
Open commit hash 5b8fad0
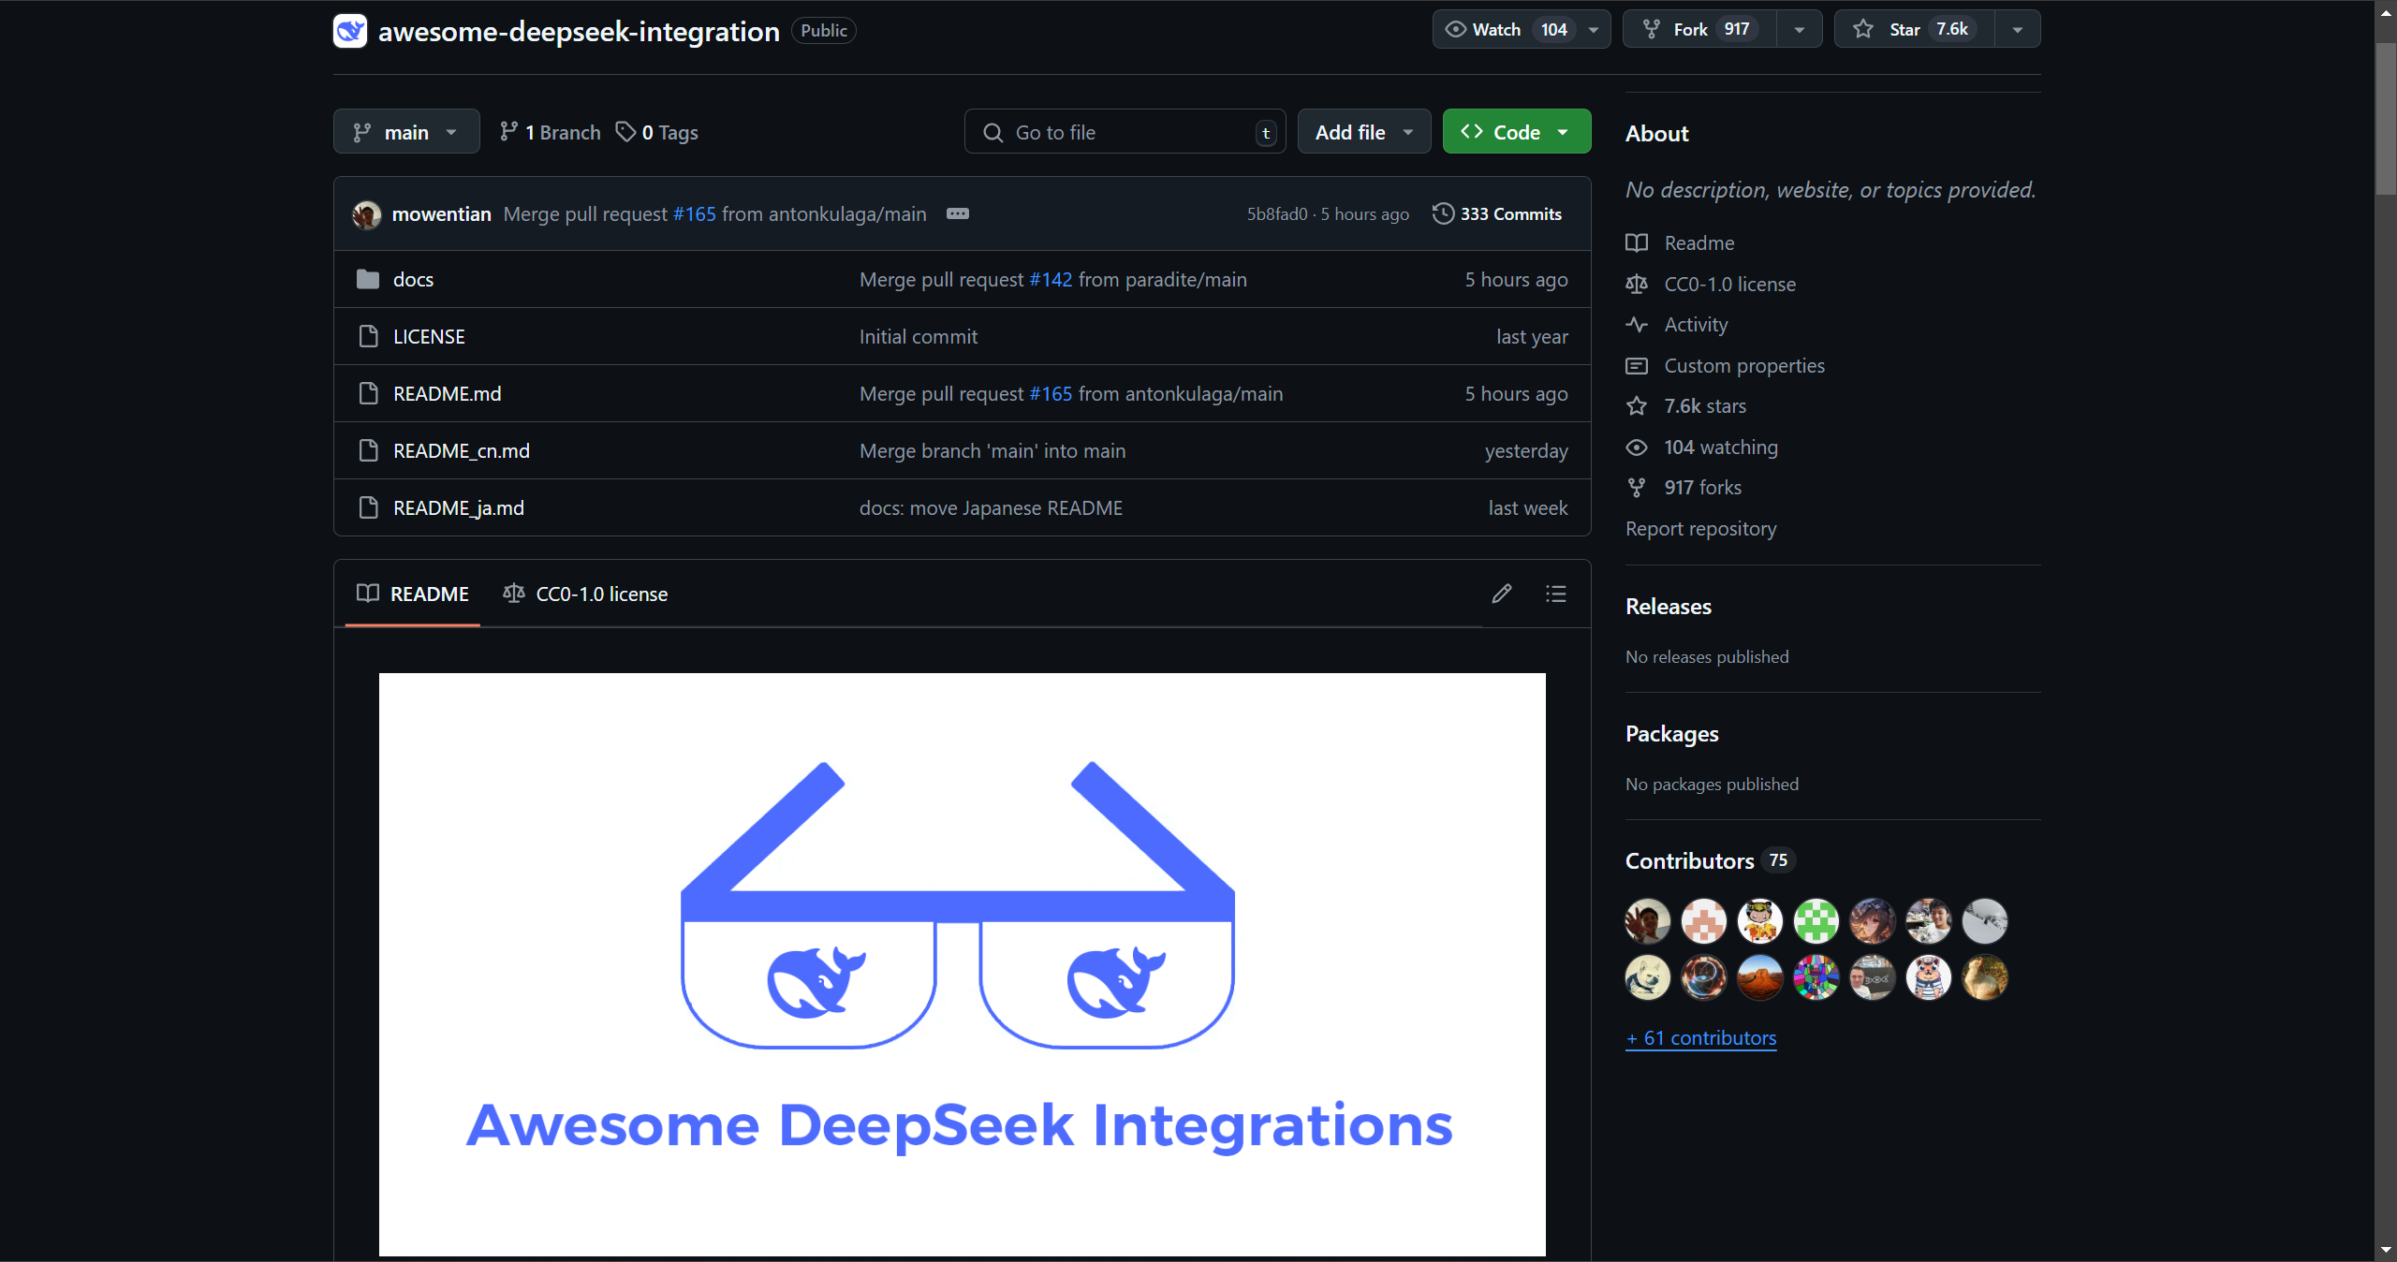(1277, 214)
